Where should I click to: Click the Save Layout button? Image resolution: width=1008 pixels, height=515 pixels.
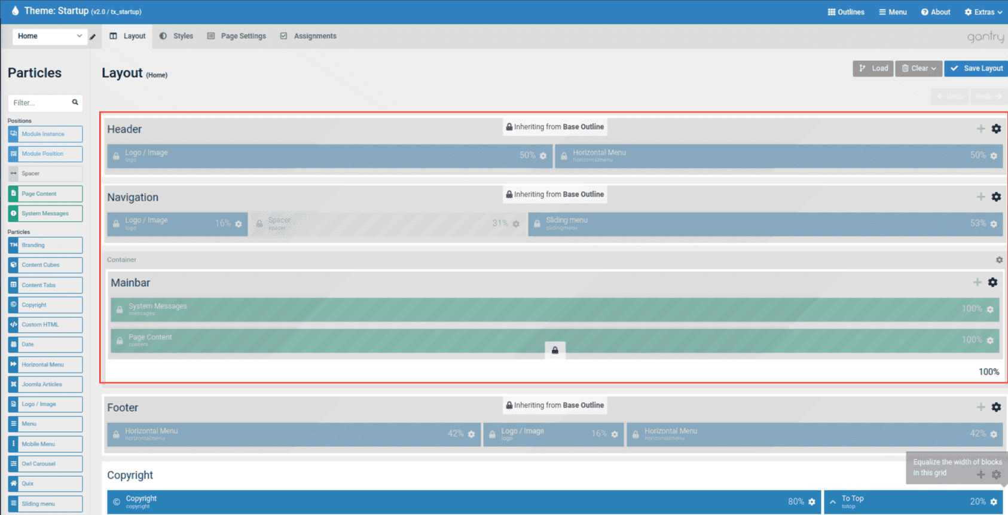[976, 69]
